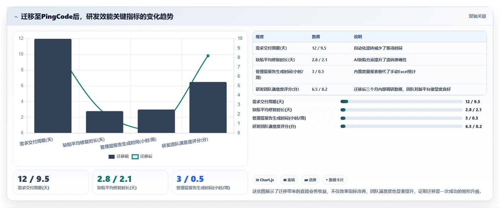Click the 需求交付周期(天) bar in the chart

tap(53, 86)
